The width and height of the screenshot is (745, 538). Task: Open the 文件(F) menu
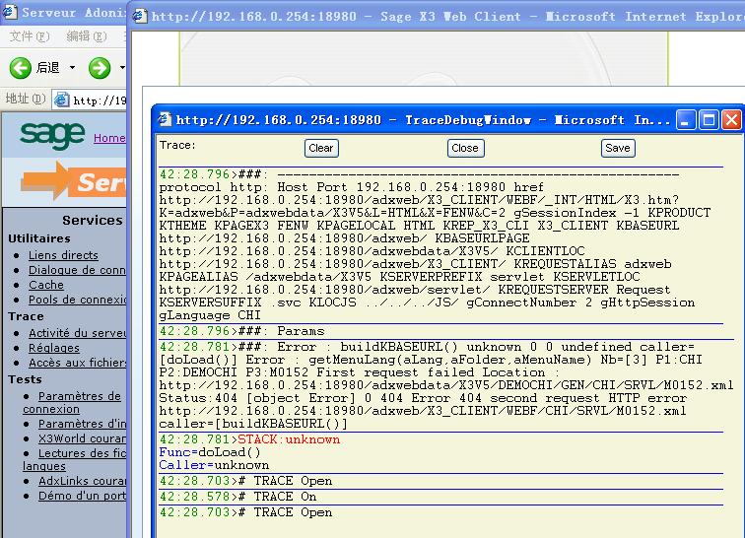coord(26,36)
